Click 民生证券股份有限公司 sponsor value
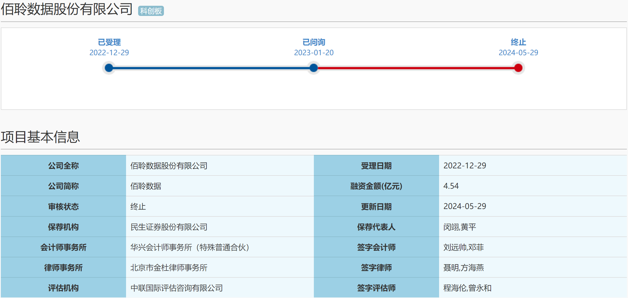Viewport: 628px width, 298px height. 169,227
